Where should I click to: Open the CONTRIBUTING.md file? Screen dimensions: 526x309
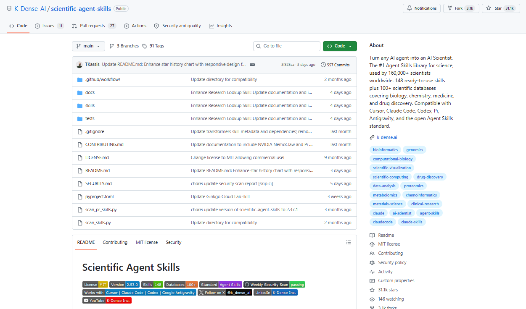[104, 144]
